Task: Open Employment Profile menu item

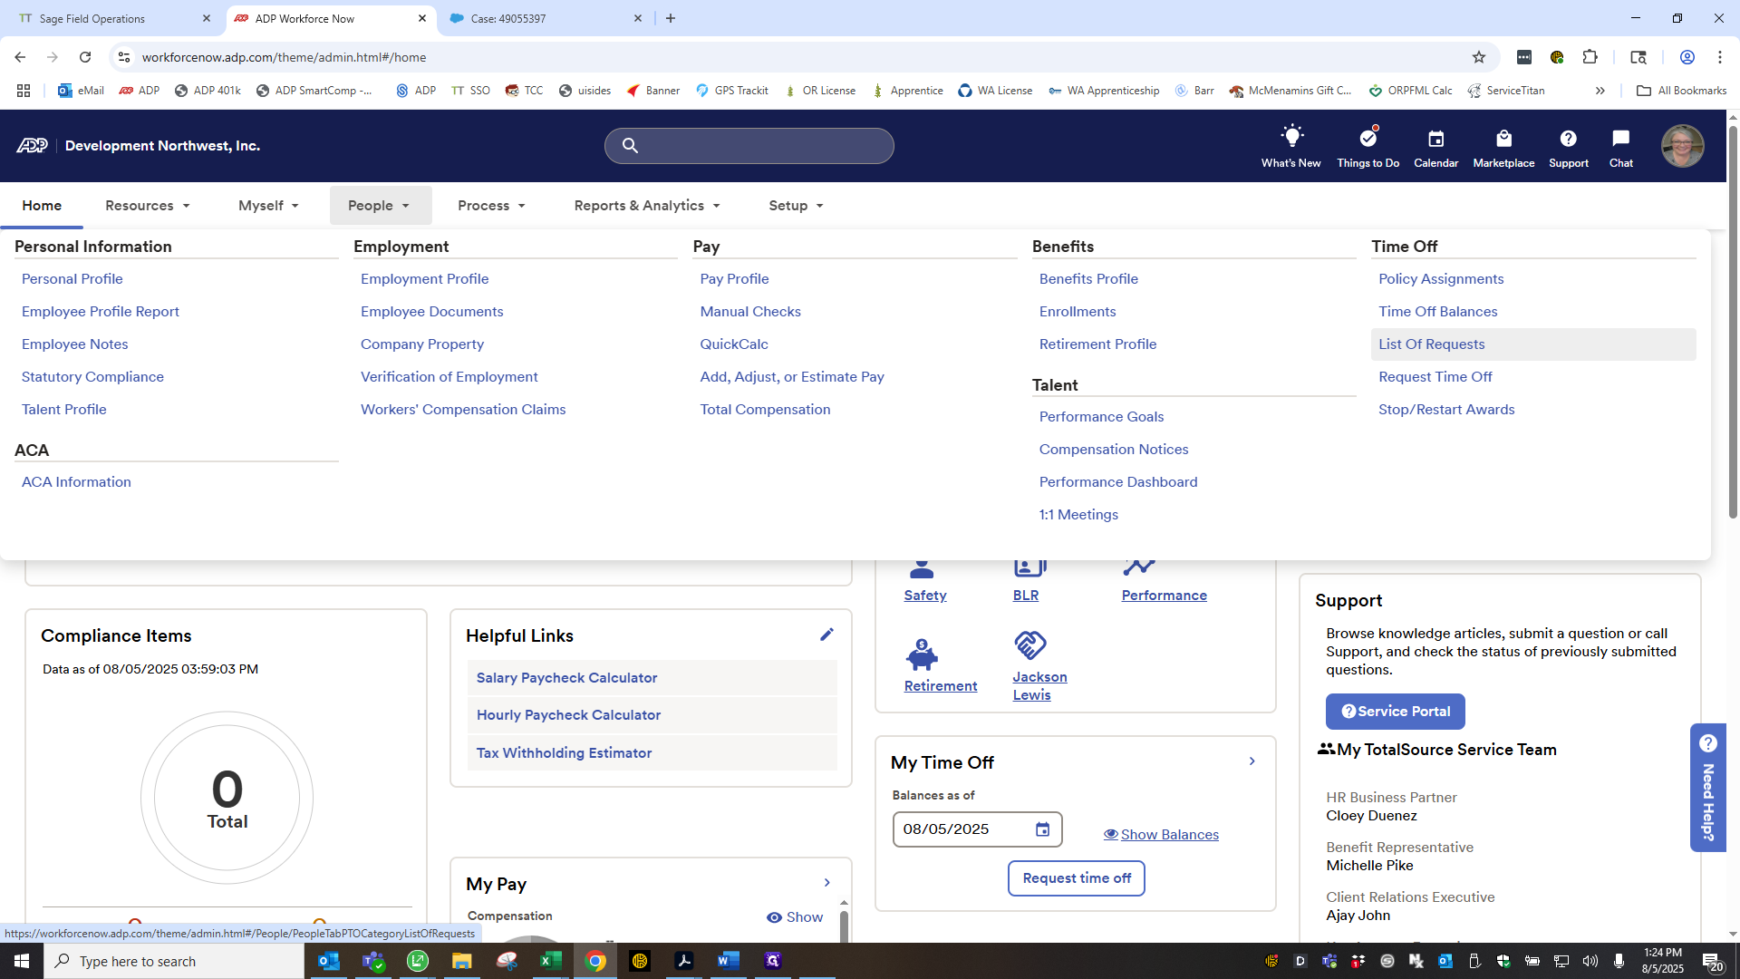Action: pos(424,279)
